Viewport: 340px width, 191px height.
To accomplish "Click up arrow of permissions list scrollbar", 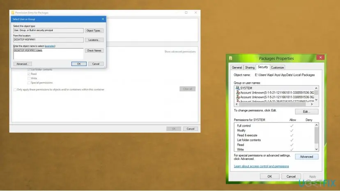I will tap(316, 125).
